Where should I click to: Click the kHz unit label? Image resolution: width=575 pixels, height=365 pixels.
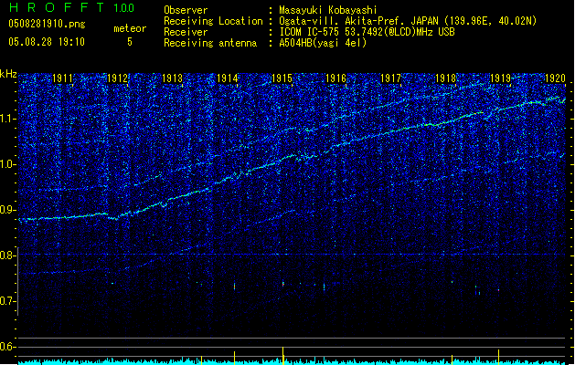coord(8,74)
